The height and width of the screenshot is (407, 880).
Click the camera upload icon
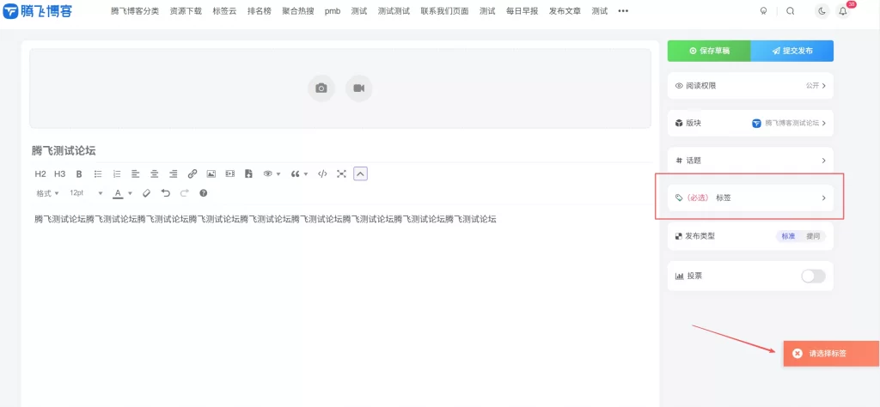pos(321,88)
